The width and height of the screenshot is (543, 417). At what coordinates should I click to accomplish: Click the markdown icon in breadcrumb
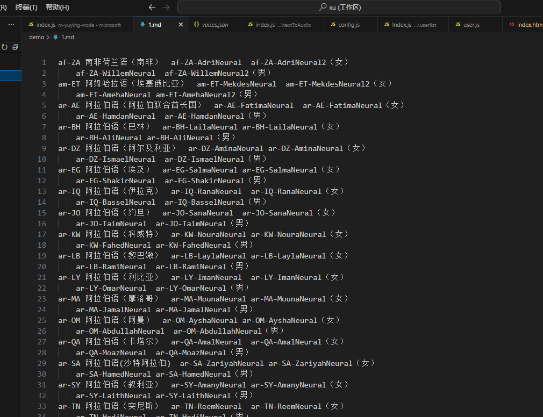click(x=55, y=37)
